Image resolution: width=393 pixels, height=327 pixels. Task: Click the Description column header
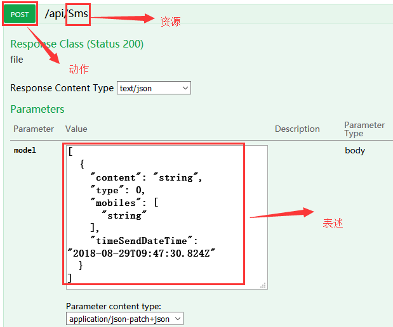click(x=297, y=129)
